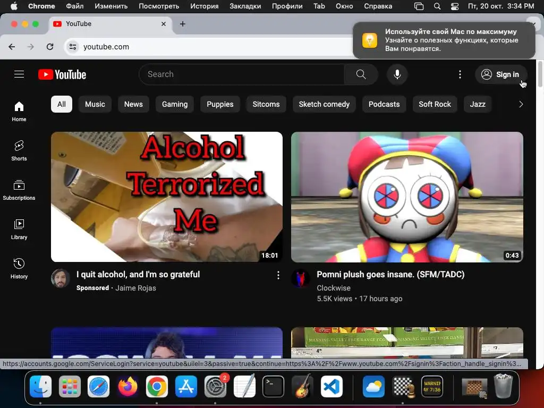
Task: Open the Apple menu
Action: click(14, 6)
